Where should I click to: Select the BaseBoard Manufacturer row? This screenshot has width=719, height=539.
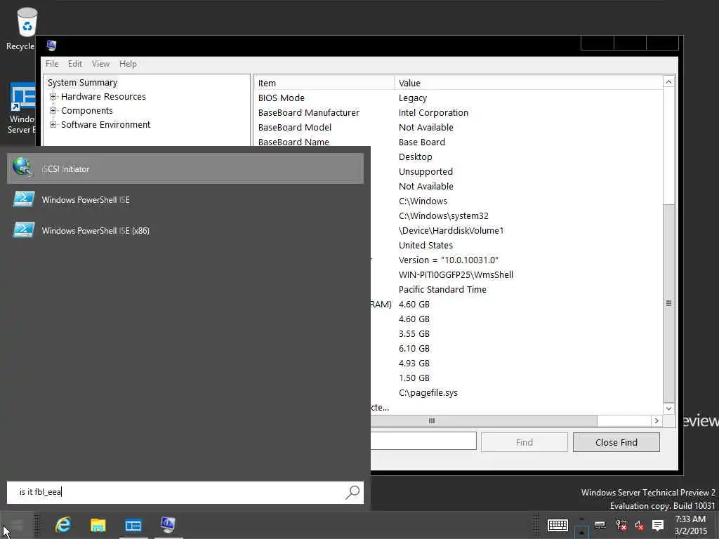click(458, 113)
